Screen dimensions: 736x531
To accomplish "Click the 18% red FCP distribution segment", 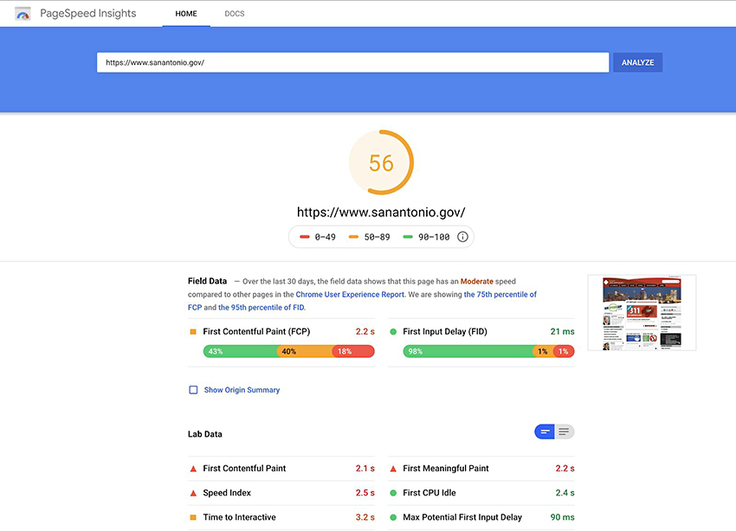I will [353, 351].
